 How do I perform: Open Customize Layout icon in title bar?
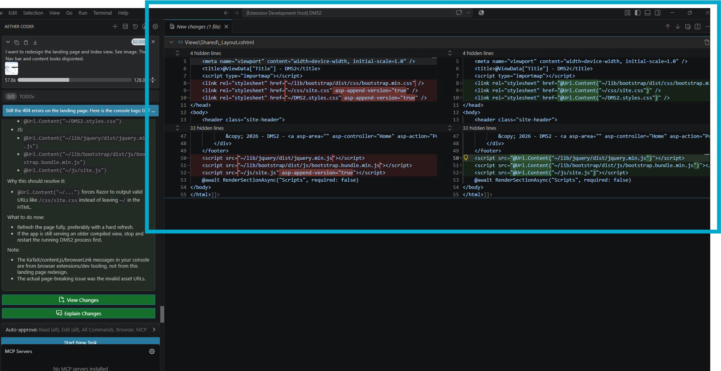pyautogui.click(x=628, y=13)
